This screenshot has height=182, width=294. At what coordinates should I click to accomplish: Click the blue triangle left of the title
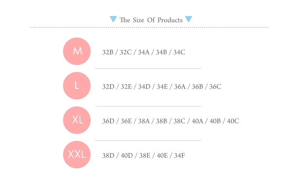point(113,19)
